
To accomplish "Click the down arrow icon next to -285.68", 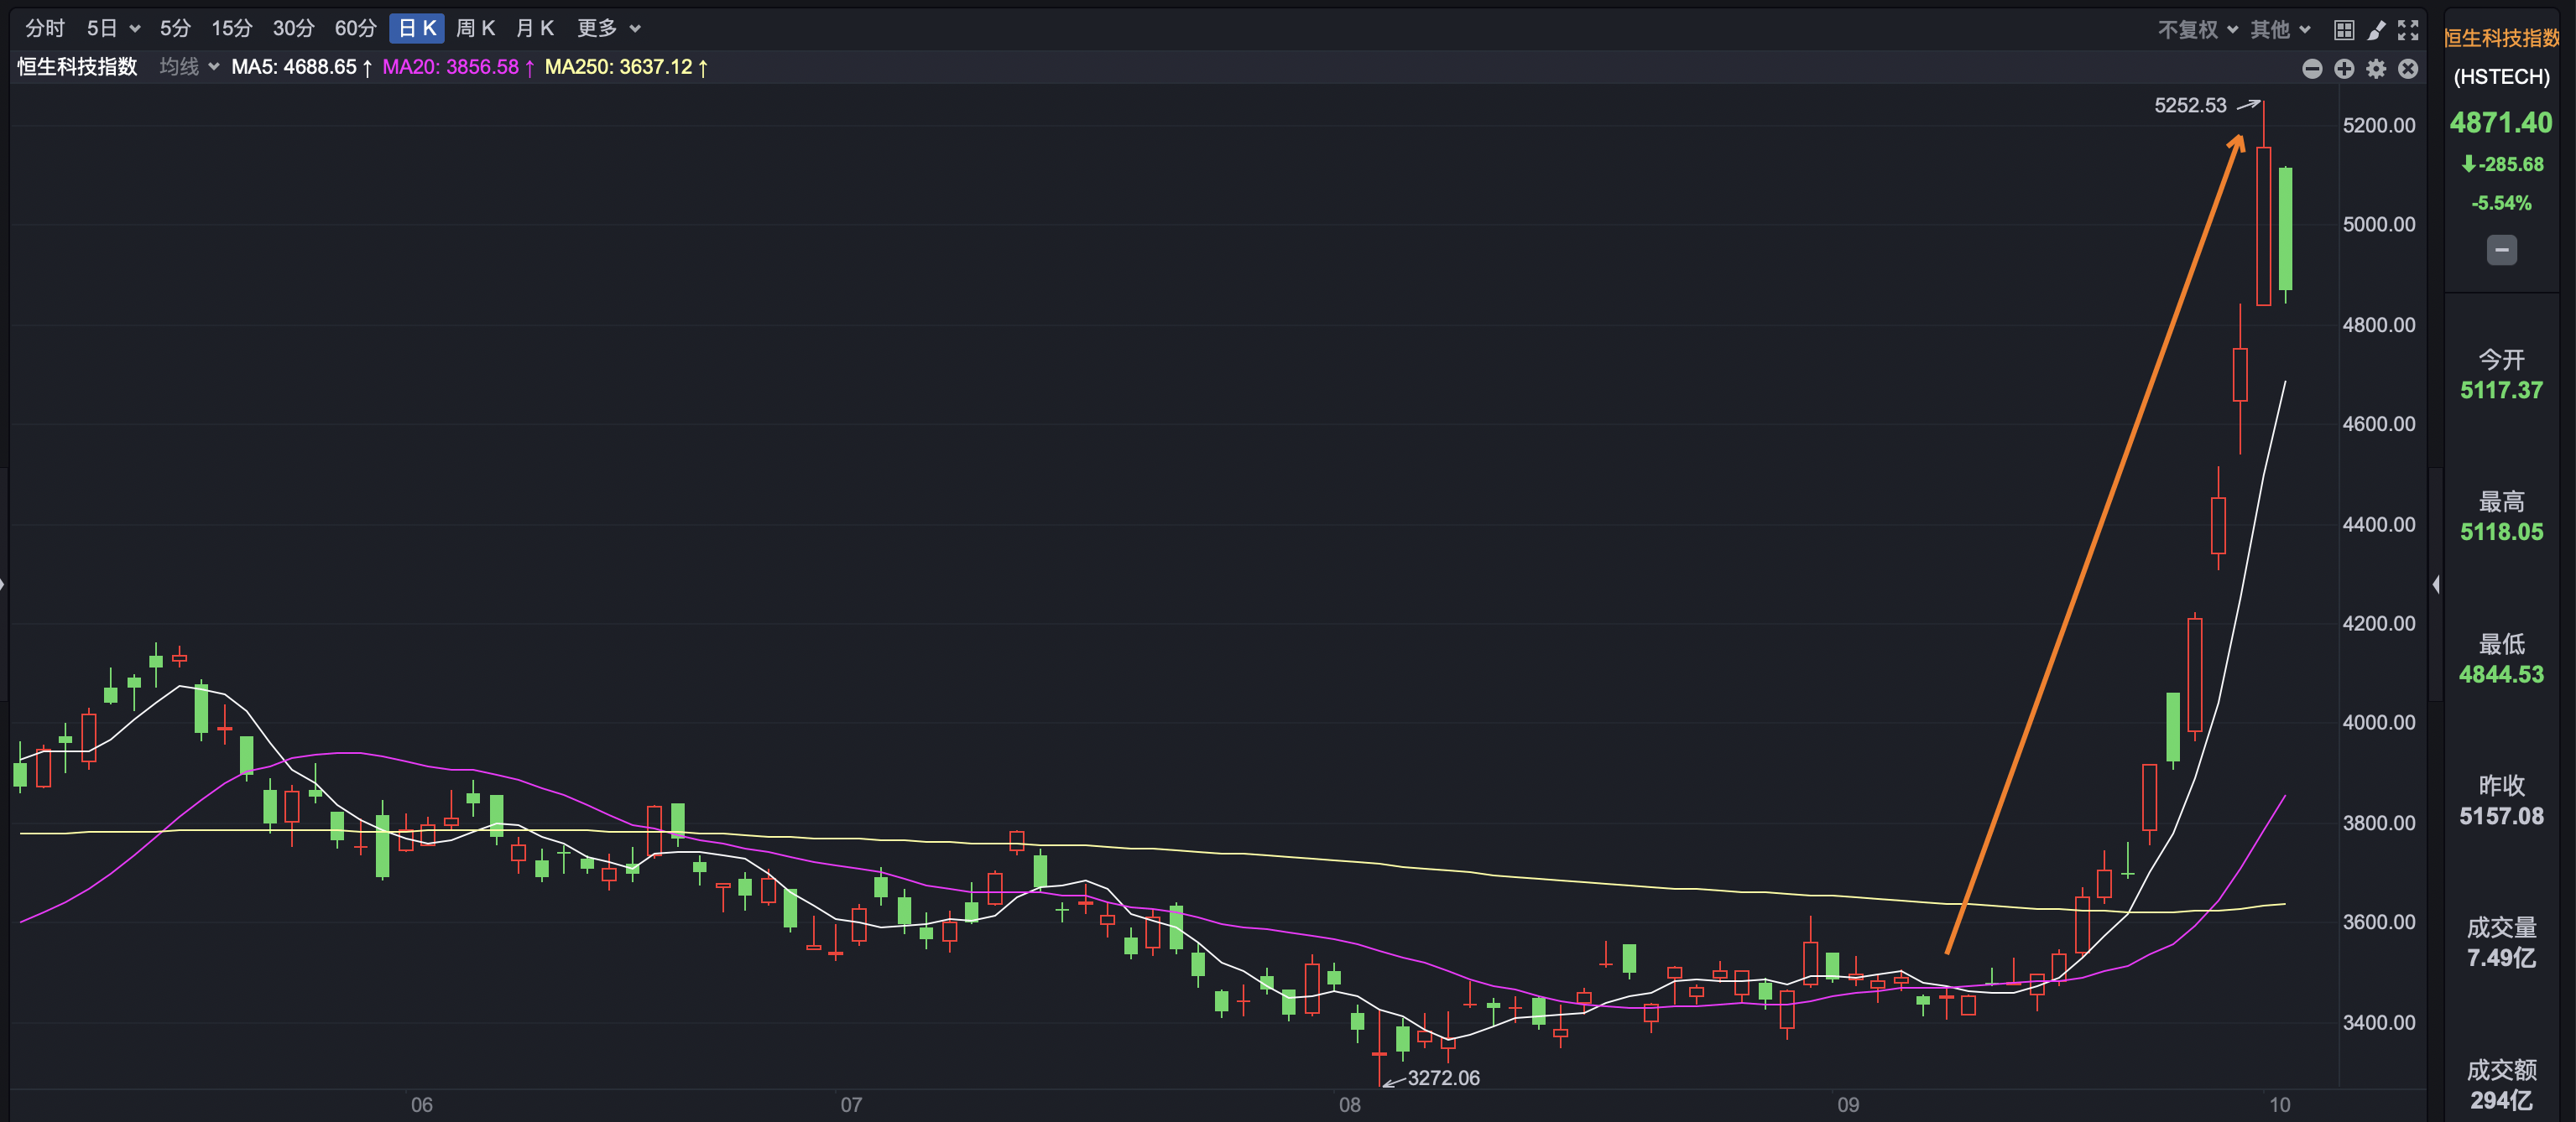I will [x=2468, y=164].
